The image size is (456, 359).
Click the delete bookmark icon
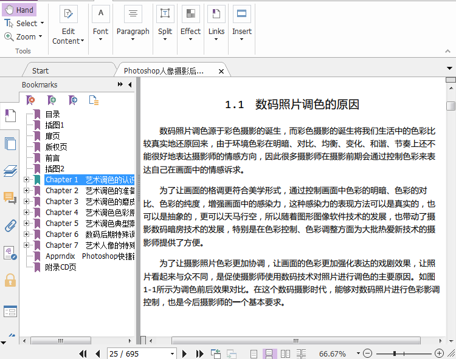click(31, 100)
